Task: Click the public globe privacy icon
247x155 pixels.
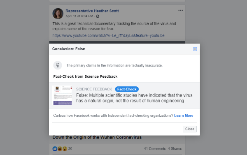Action: (98, 16)
